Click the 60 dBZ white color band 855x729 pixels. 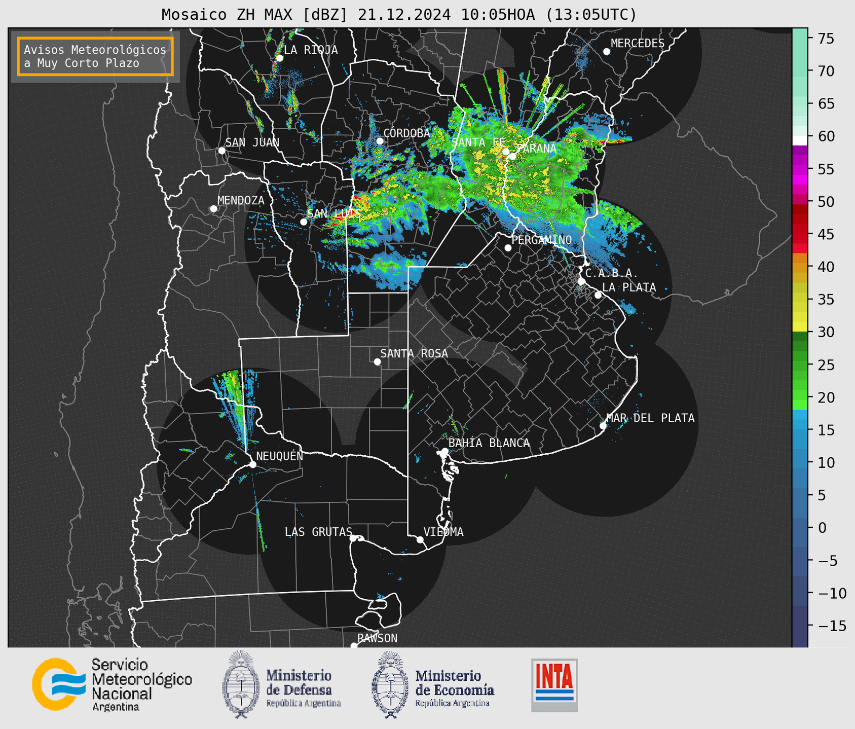point(800,140)
